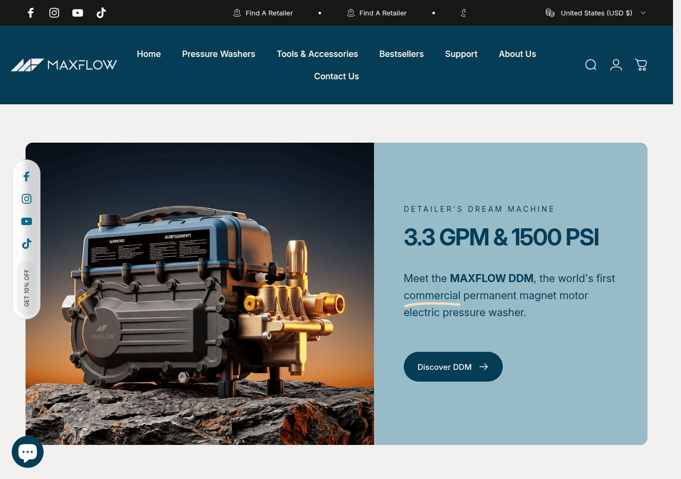Click the currency coins icon
681x479 pixels.
pyautogui.click(x=550, y=13)
